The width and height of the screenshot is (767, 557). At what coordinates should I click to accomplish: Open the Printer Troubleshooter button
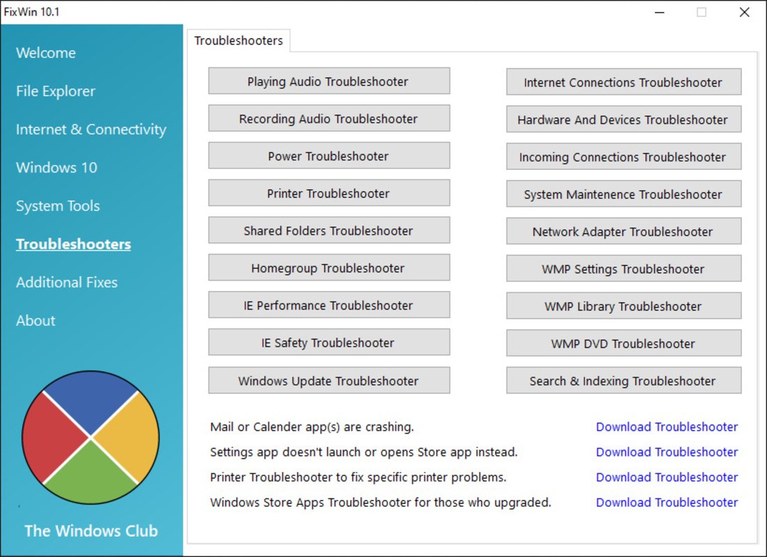coord(329,193)
